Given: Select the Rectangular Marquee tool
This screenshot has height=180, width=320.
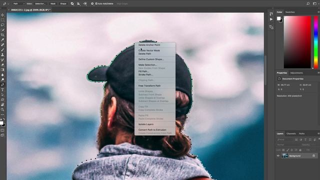Looking at the screenshot, I should 2,20.
